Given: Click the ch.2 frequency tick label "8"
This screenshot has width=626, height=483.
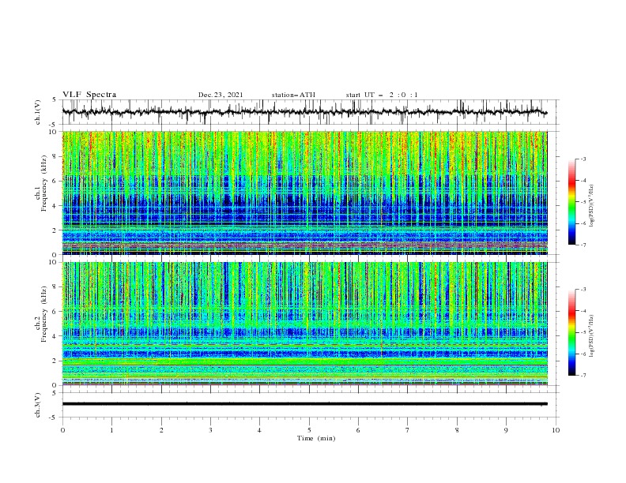Looking at the screenshot, I should coord(55,287).
